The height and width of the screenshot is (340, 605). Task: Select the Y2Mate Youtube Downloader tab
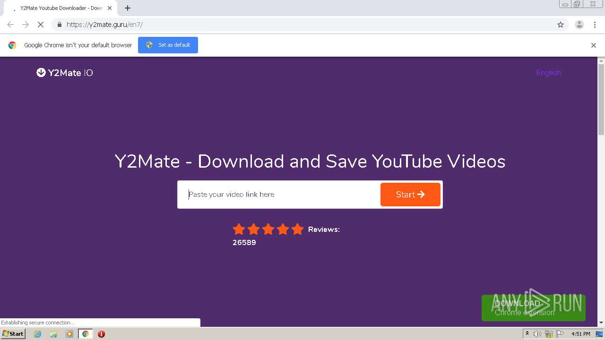coord(61,8)
